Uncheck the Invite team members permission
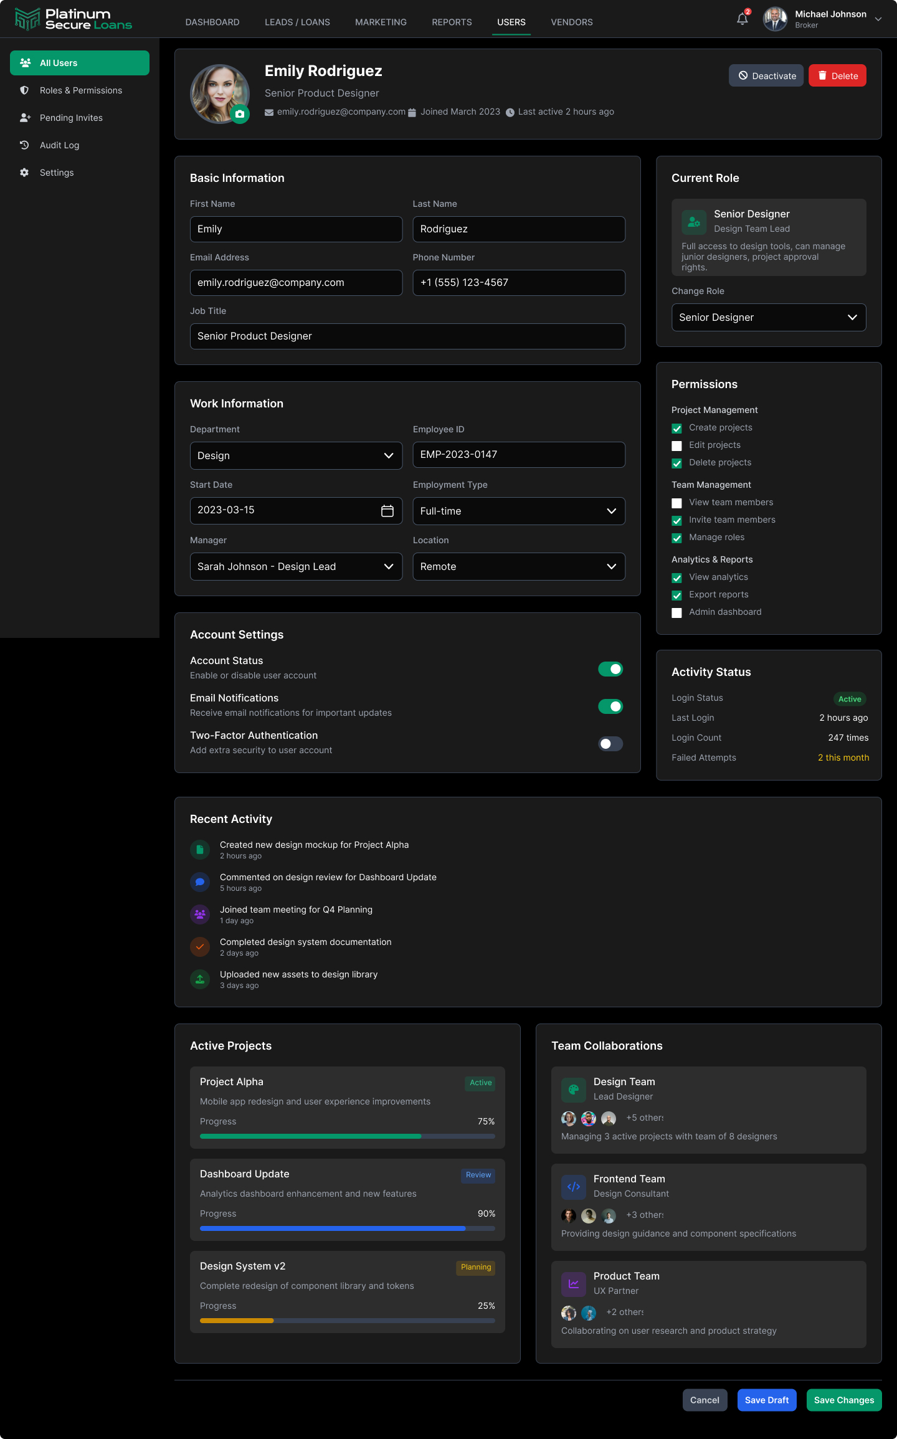The width and height of the screenshot is (897, 1439). pos(676,521)
